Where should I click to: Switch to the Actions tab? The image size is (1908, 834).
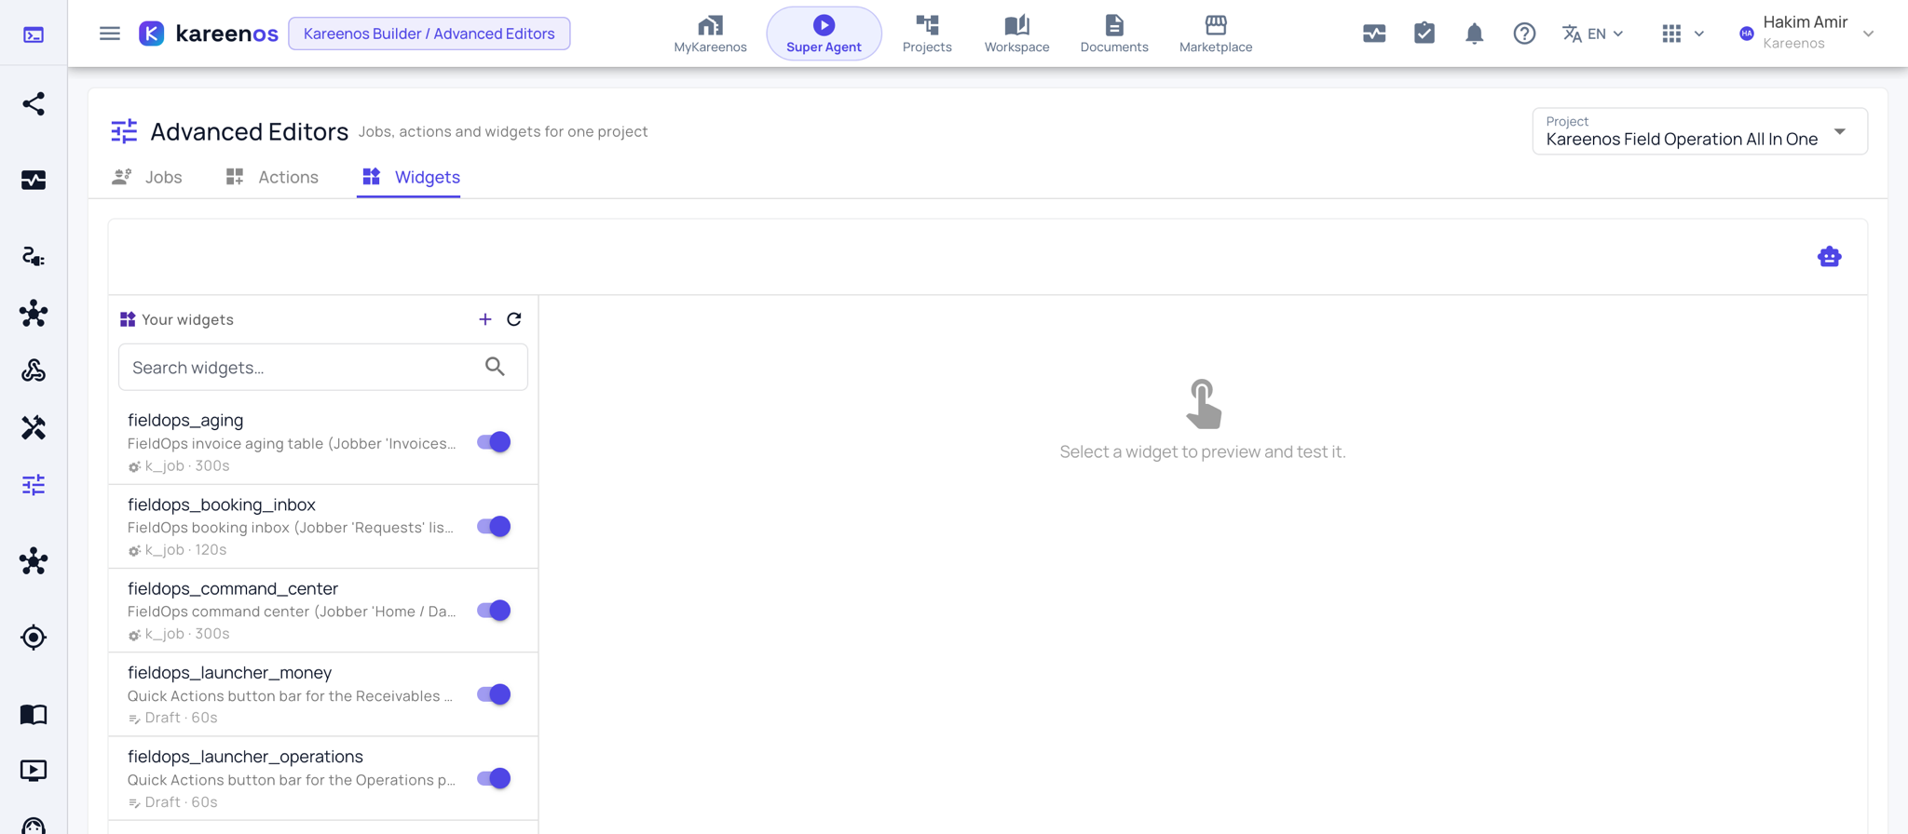coord(272,177)
